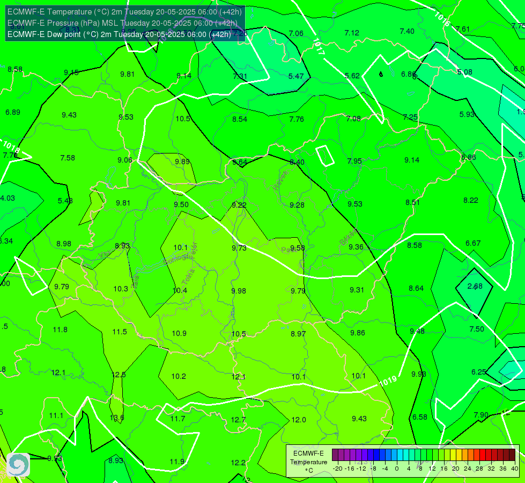The width and height of the screenshot is (525, 483).
Task: Click the 7.76 temperature value
Action: click(x=297, y=119)
